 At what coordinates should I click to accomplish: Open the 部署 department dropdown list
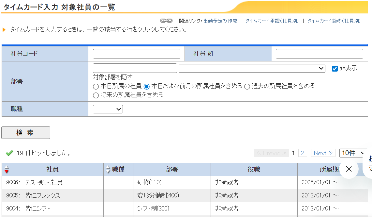pos(252,68)
